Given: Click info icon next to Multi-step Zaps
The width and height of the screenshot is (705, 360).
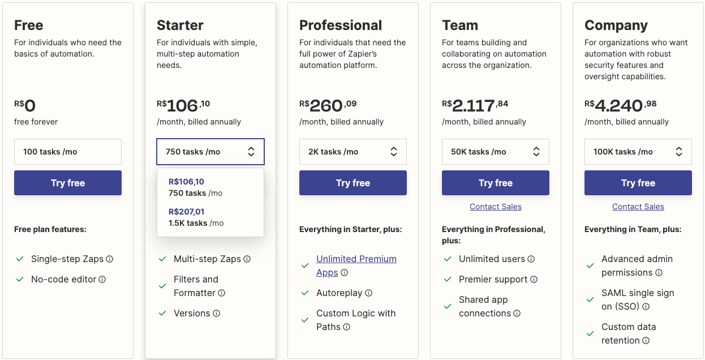Looking at the screenshot, I should point(247,259).
